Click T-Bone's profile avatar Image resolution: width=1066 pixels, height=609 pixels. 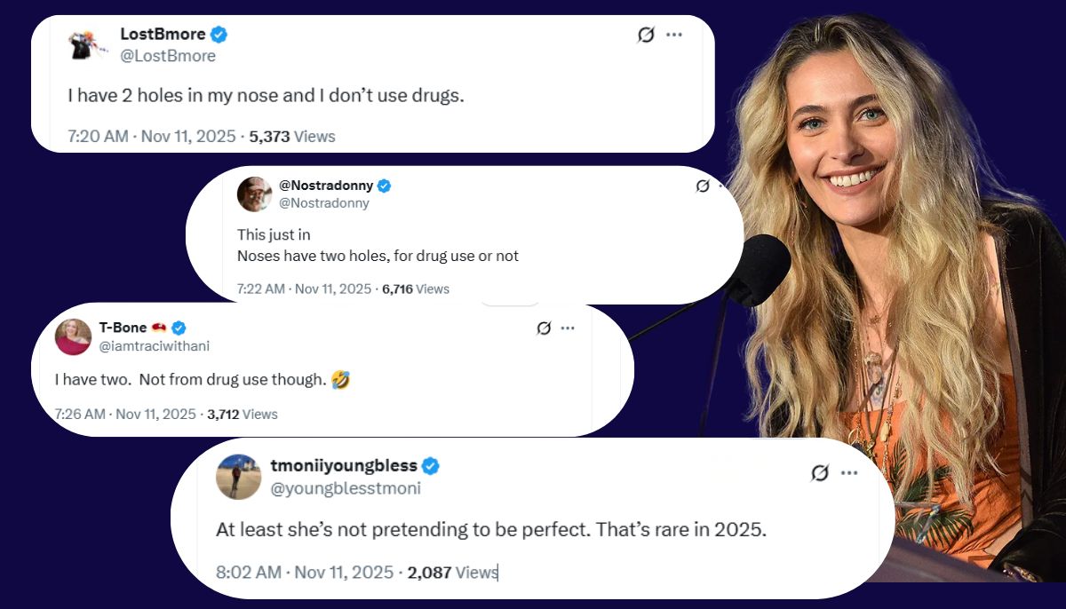pyautogui.click(x=73, y=336)
